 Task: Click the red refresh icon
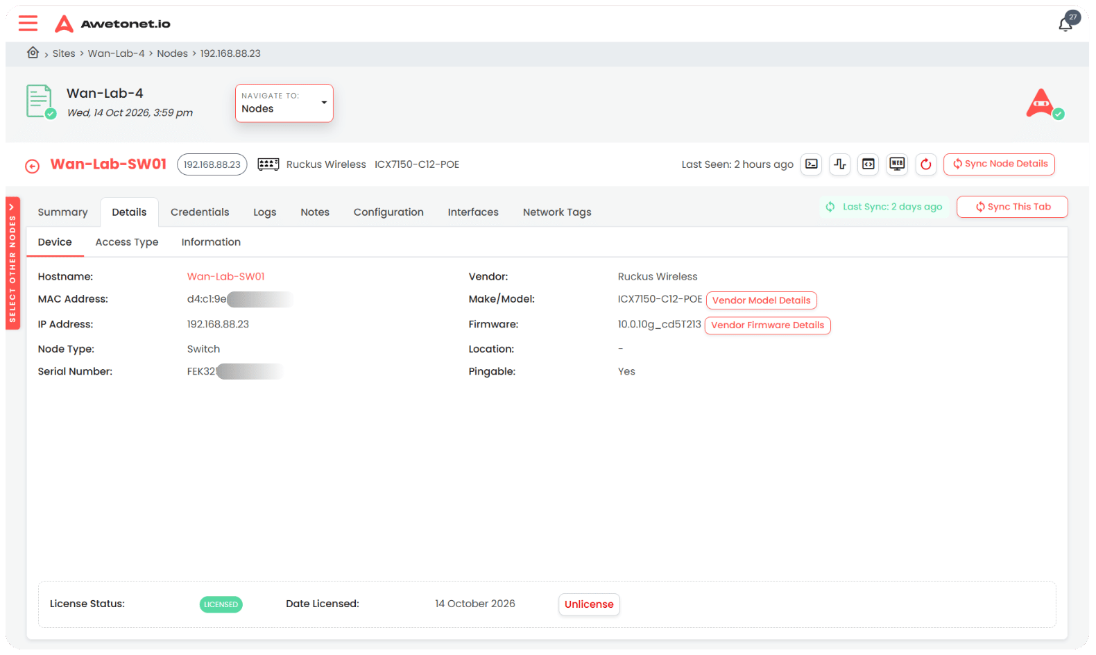(x=926, y=164)
